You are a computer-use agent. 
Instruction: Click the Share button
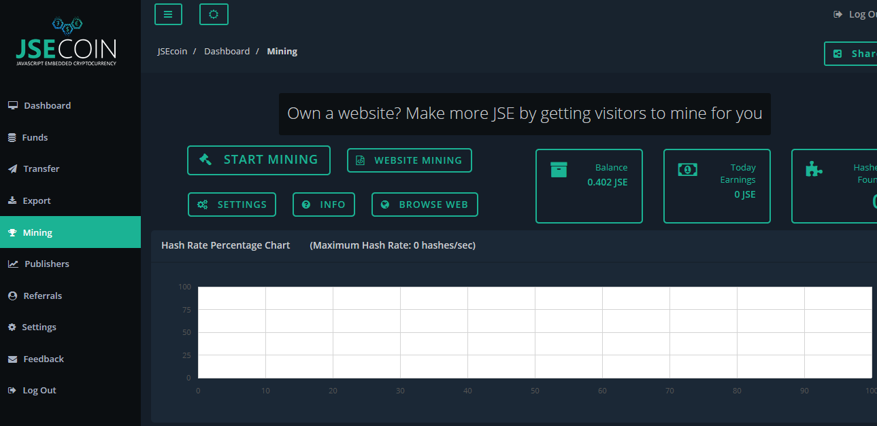pyautogui.click(x=850, y=54)
